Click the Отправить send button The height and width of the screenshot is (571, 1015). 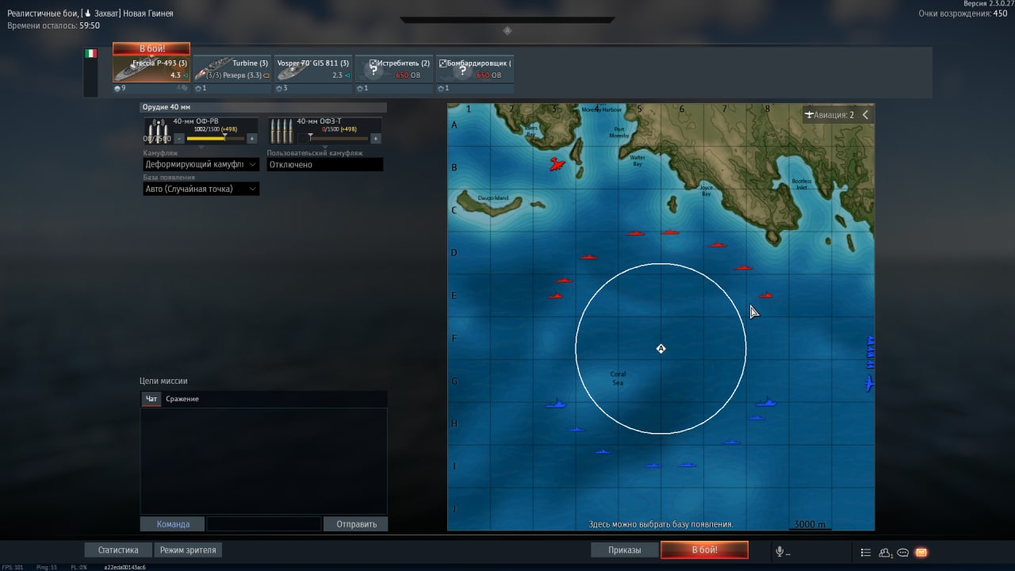(x=355, y=524)
